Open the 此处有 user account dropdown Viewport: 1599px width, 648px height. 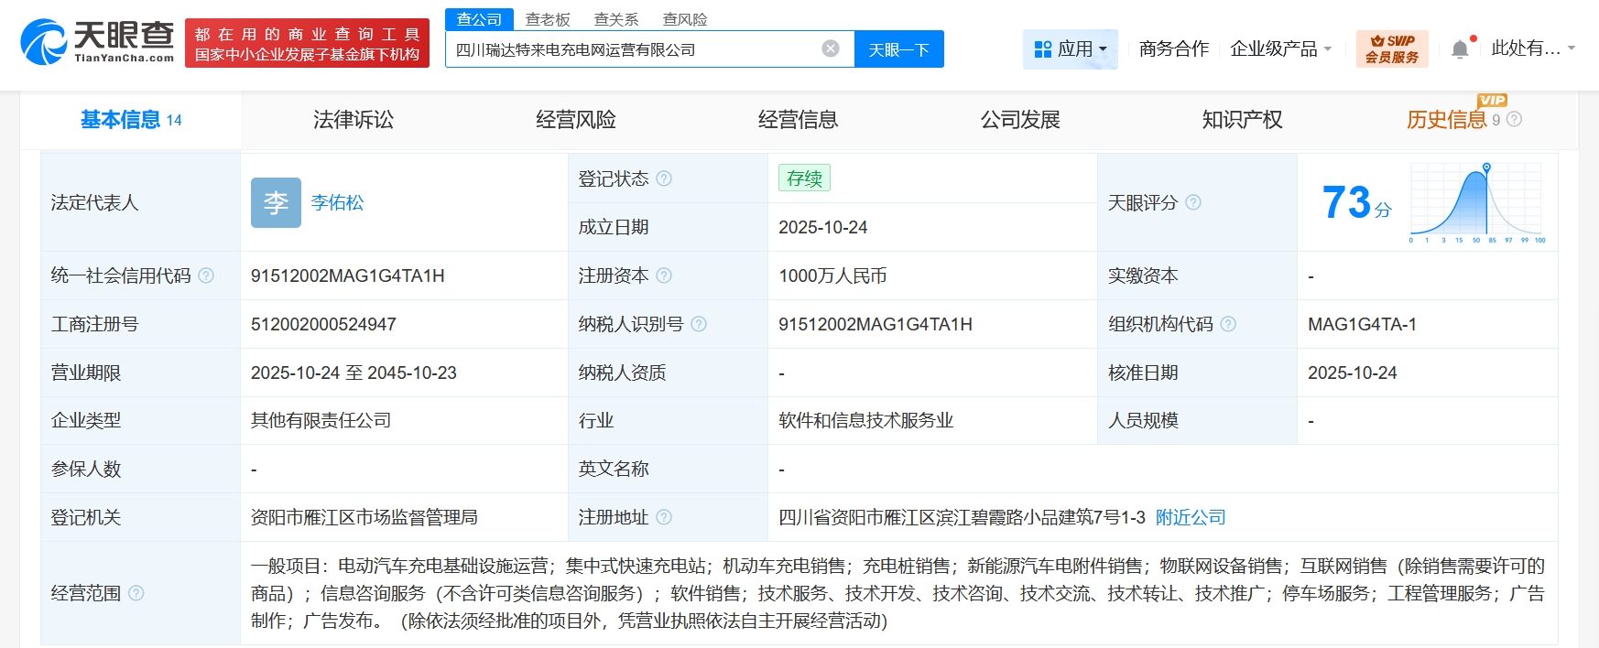pos(1532,49)
